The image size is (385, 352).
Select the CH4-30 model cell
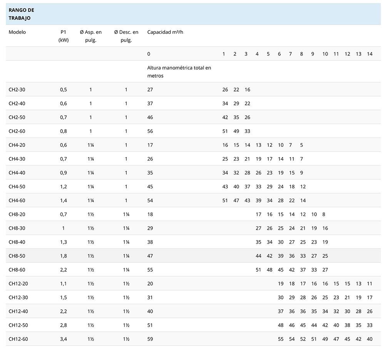pos(17,159)
